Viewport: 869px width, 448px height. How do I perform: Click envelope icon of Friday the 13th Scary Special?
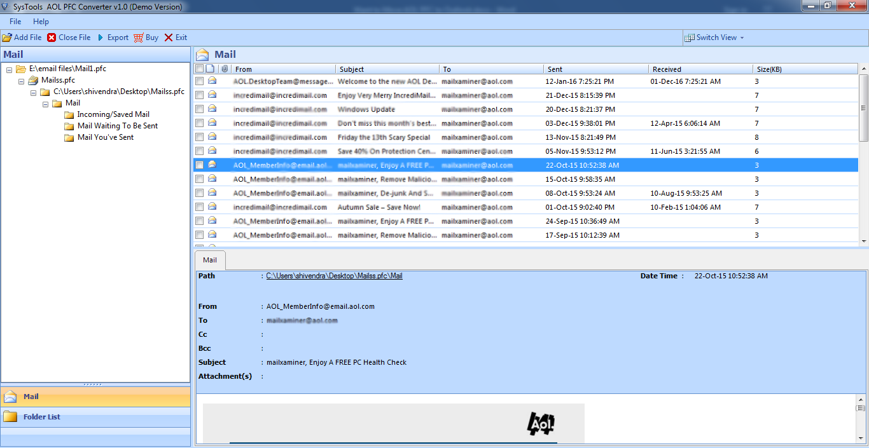212,137
